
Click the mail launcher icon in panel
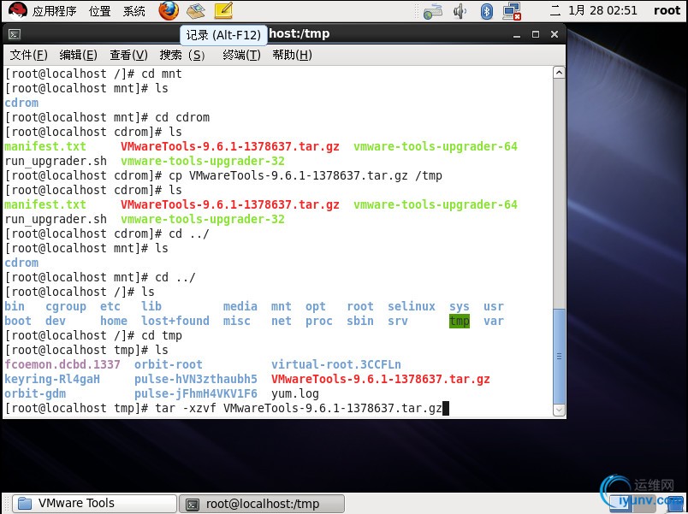(196, 10)
